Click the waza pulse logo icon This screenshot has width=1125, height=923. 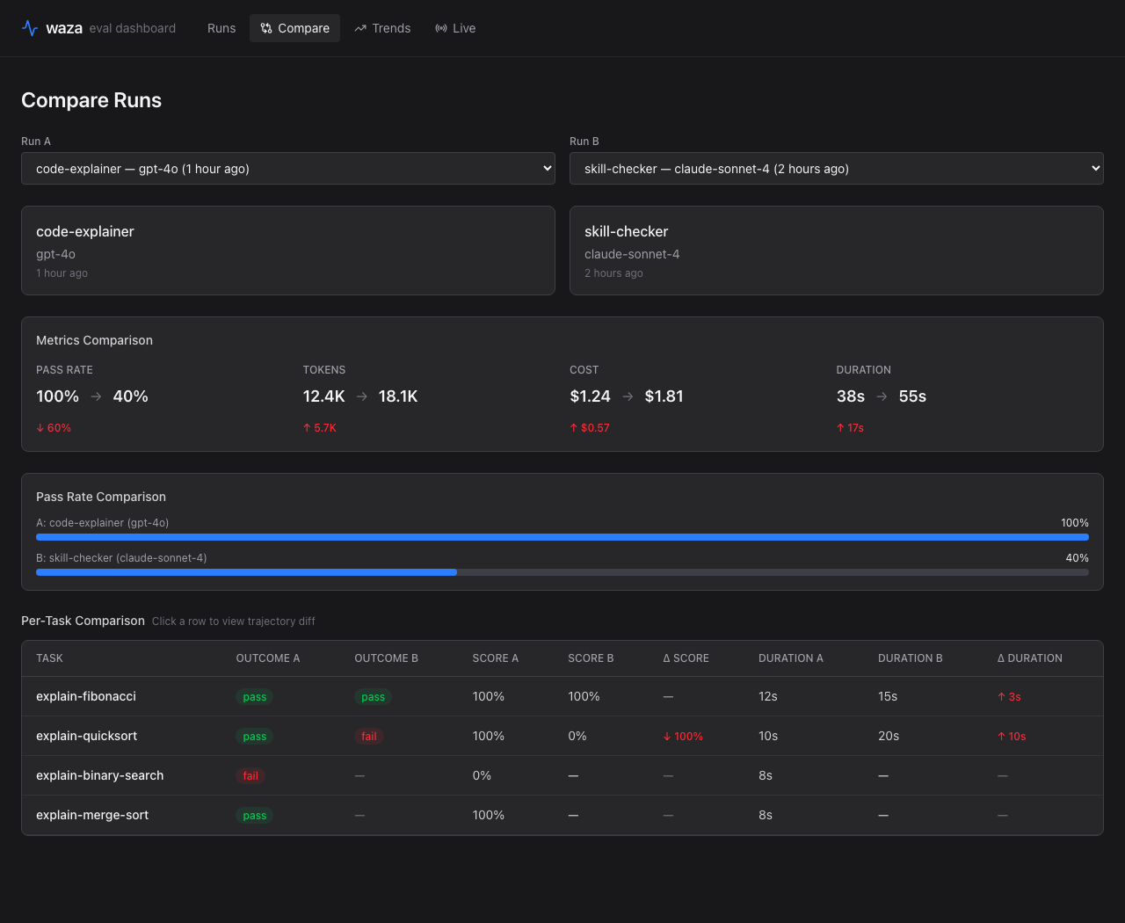tap(30, 28)
